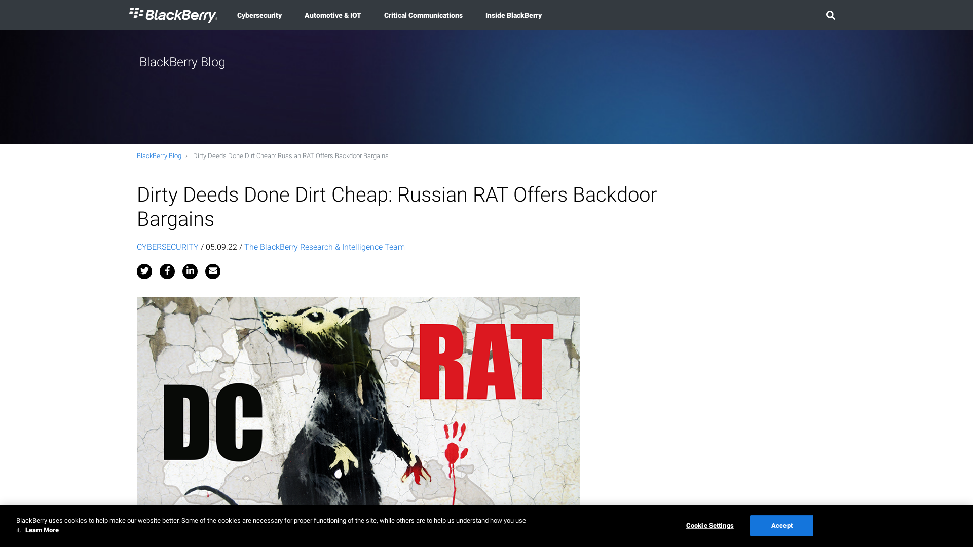Share article via email icon
This screenshot has width=973, height=547.
coord(213,271)
